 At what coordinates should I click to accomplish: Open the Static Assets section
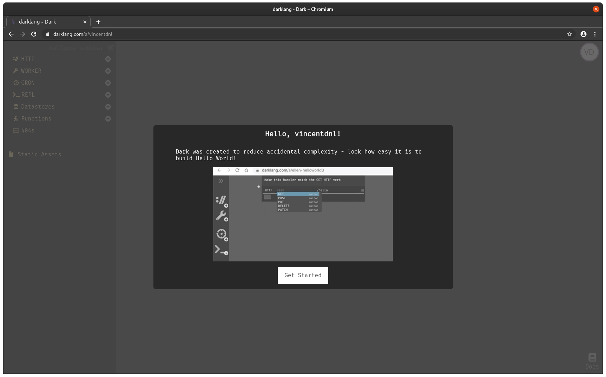click(35, 154)
